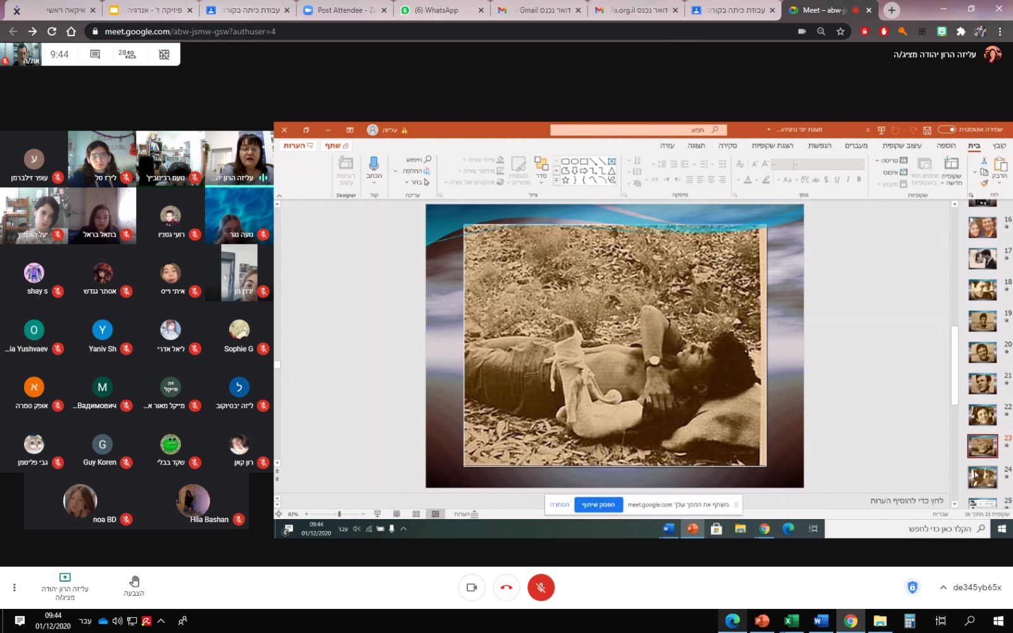Toggle AutoSave (שמירה אוטומטית) switch in PowerPoint
This screenshot has height=633, width=1013.
[947, 130]
